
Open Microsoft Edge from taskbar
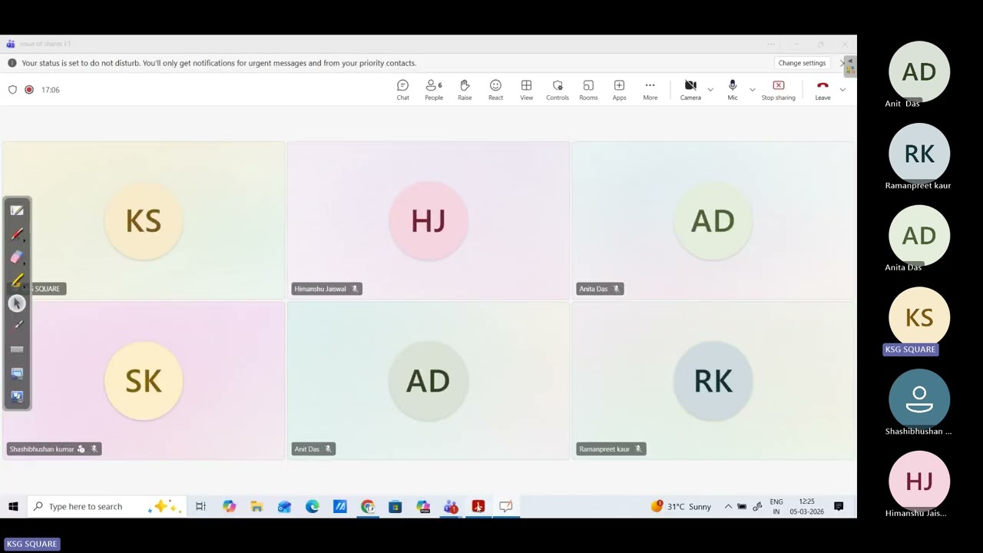coord(312,506)
